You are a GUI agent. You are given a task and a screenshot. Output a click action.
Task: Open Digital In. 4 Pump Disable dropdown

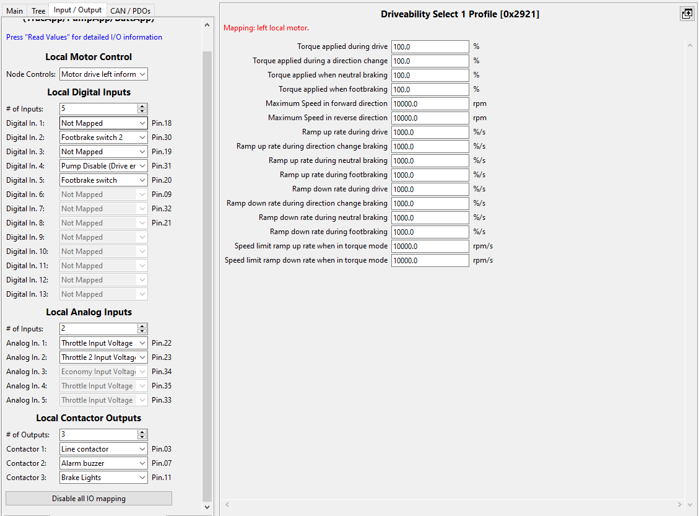103,166
